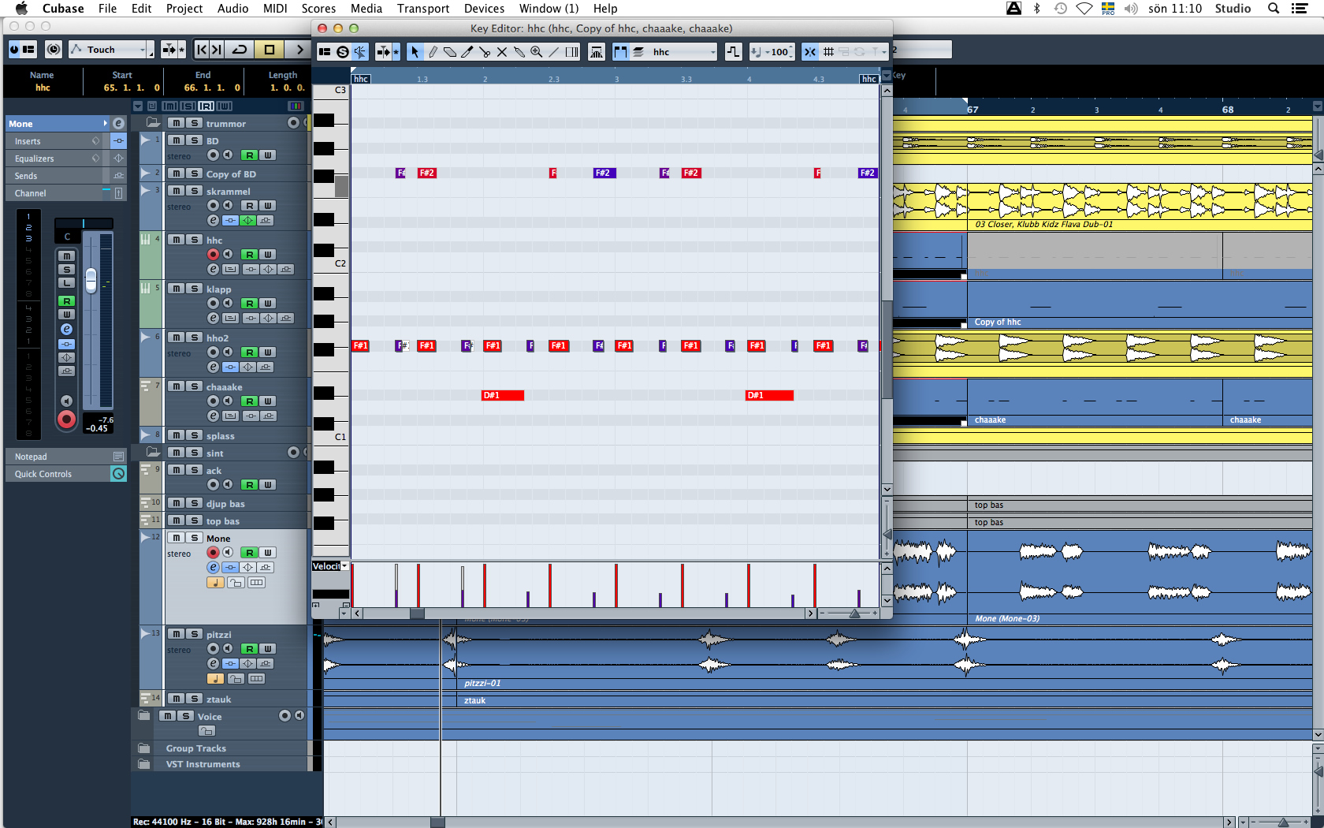Mute the BD track
The width and height of the screenshot is (1324, 828).
[177, 140]
